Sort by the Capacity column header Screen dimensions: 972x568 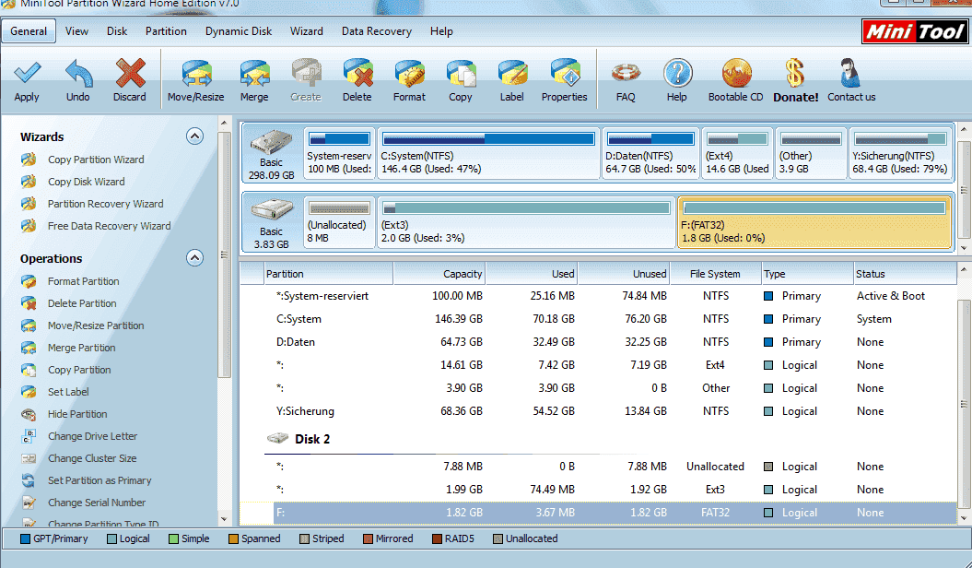(x=439, y=274)
